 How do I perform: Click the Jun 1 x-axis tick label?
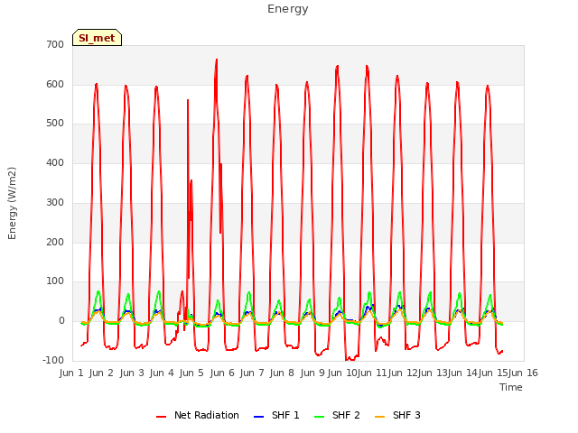point(71,373)
